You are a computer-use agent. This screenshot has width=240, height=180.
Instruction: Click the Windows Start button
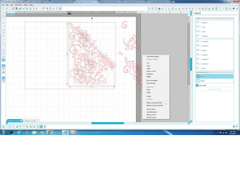click(x=3, y=132)
